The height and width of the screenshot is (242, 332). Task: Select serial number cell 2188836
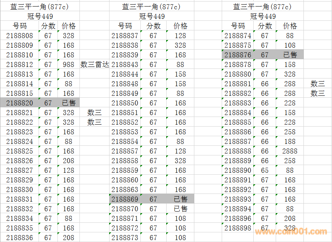20,238
